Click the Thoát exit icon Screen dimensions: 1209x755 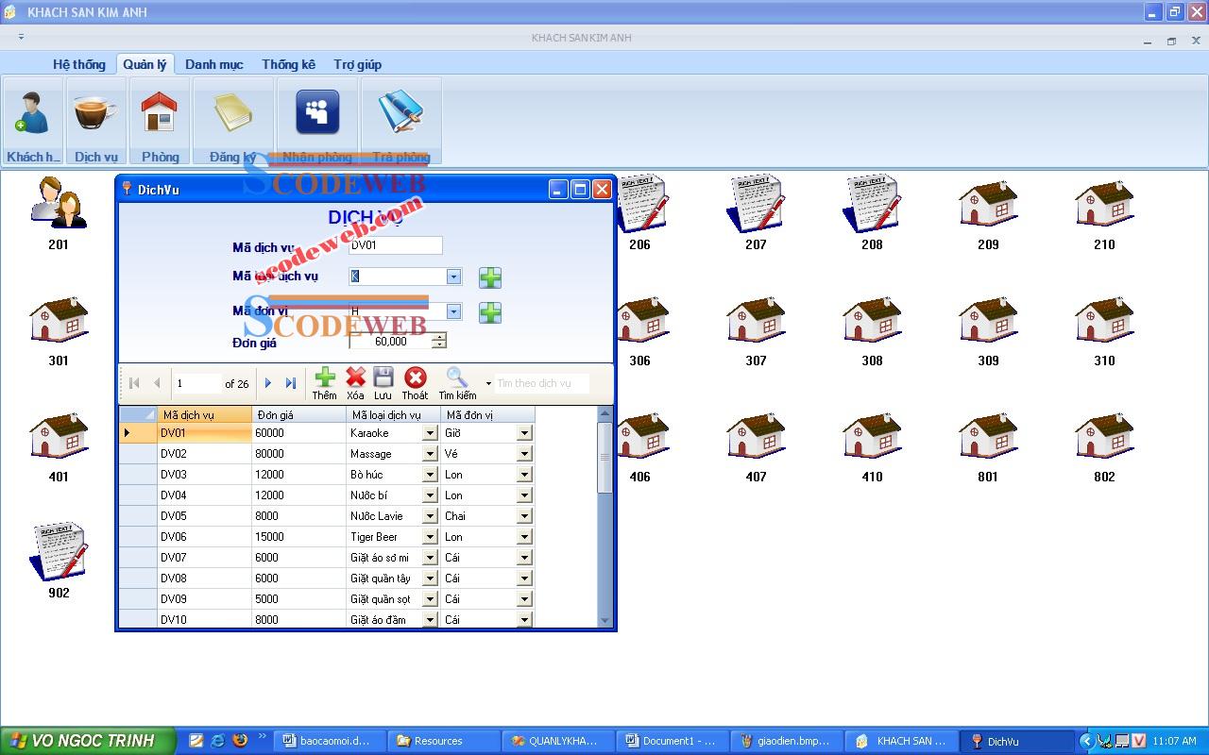click(x=415, y=378)
